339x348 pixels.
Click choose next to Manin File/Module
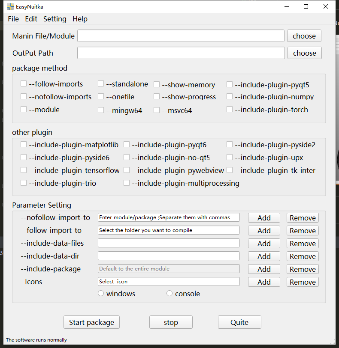click(304, 36)
